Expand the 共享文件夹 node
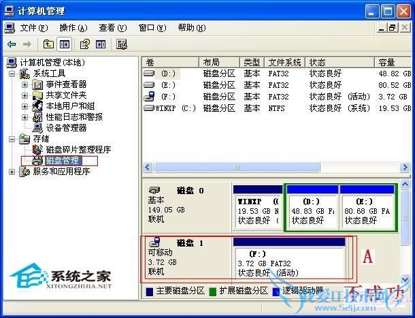Screen dimensions: 415x318 [25, 95]
